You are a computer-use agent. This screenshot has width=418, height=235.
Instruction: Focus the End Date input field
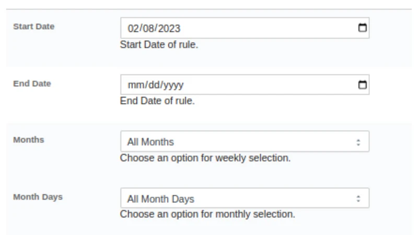245,85
